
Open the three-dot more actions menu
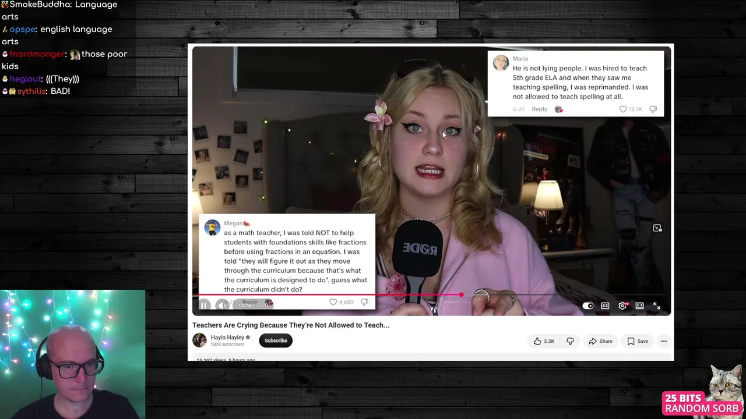pyautogui.click(x=663, y=341)
